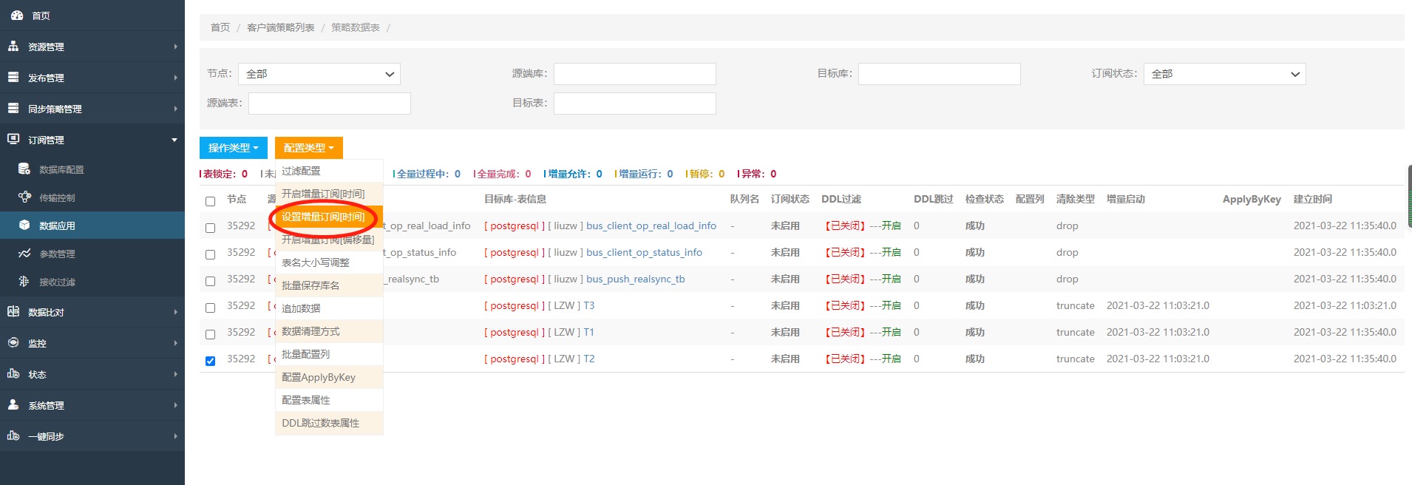Go to 客户端策略列表 breadcrumb link
The height and width of the screenshot is (485, 1412).
pos(280,27)
